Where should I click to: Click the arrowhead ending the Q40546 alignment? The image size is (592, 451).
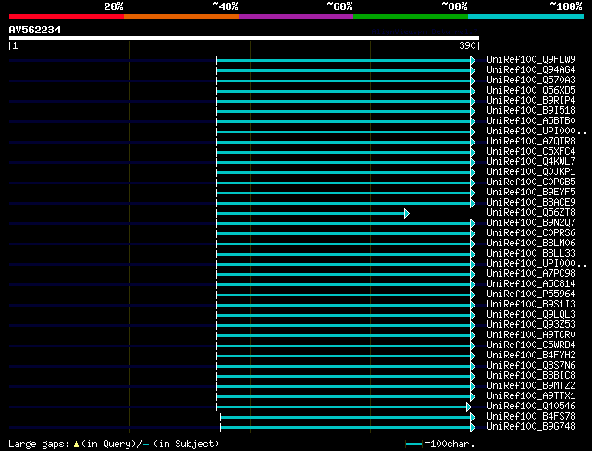click(x=469, y=407)
